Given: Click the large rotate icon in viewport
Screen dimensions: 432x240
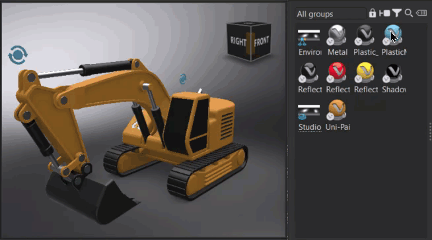Looking at the screenshot, I should tap(18, 55).
